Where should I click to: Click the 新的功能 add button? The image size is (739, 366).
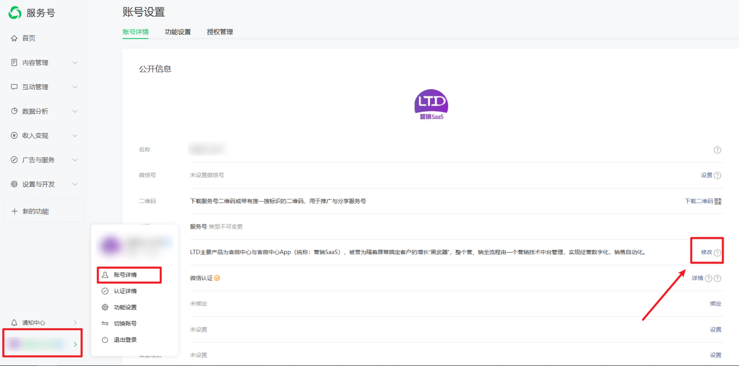click(x=44, y=211)
